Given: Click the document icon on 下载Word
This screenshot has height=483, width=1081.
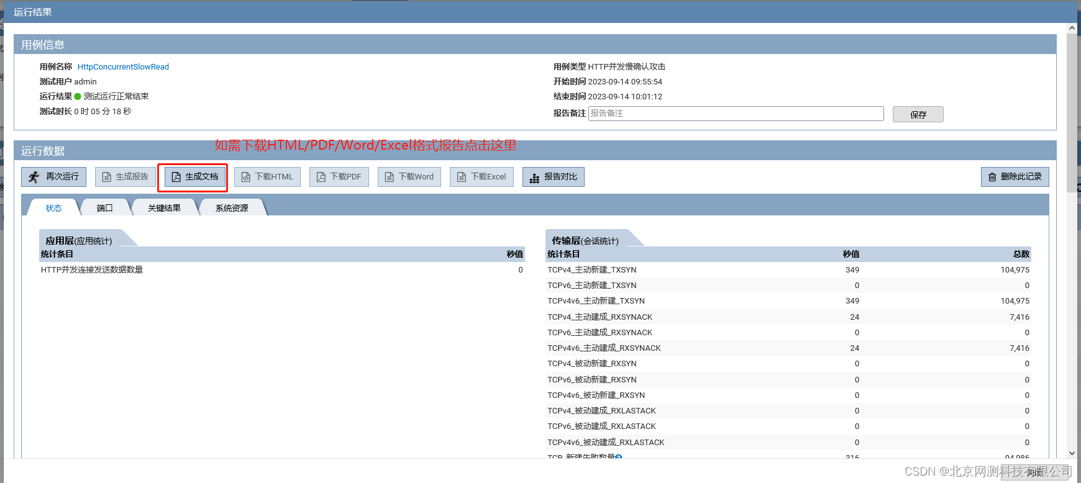Looking at the screenshot, I should [x=390, y=177].
